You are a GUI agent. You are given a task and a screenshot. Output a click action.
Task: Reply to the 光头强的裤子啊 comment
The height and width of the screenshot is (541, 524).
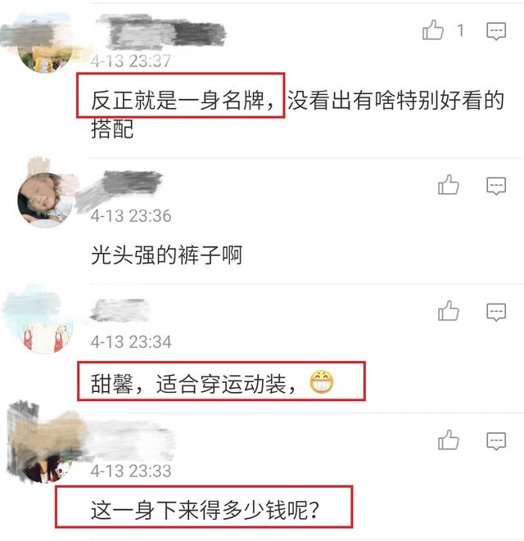coord(496,186)
